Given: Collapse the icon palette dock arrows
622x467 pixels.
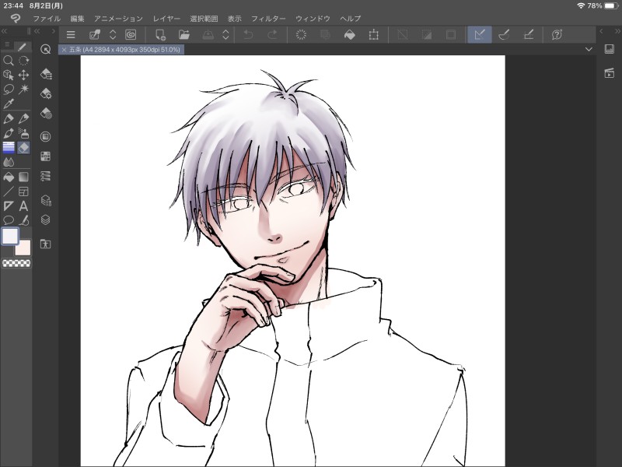Looking at the screenshot, I should coord(37,31).
